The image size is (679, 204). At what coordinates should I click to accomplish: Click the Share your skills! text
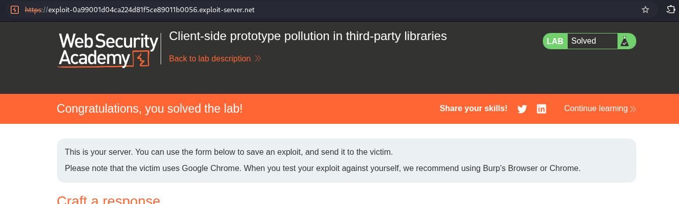[x=473, y=109]
